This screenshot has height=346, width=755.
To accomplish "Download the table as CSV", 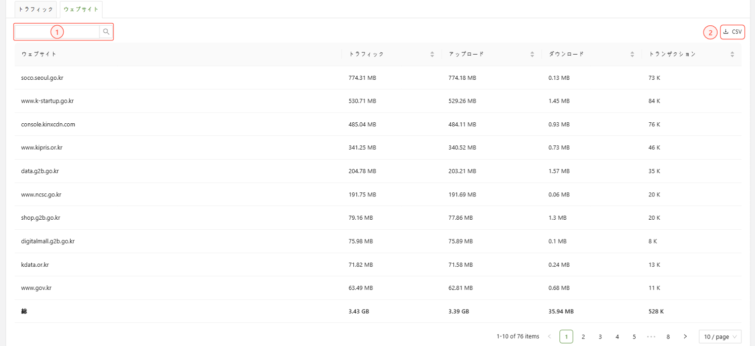I will (x=732, y=32).
